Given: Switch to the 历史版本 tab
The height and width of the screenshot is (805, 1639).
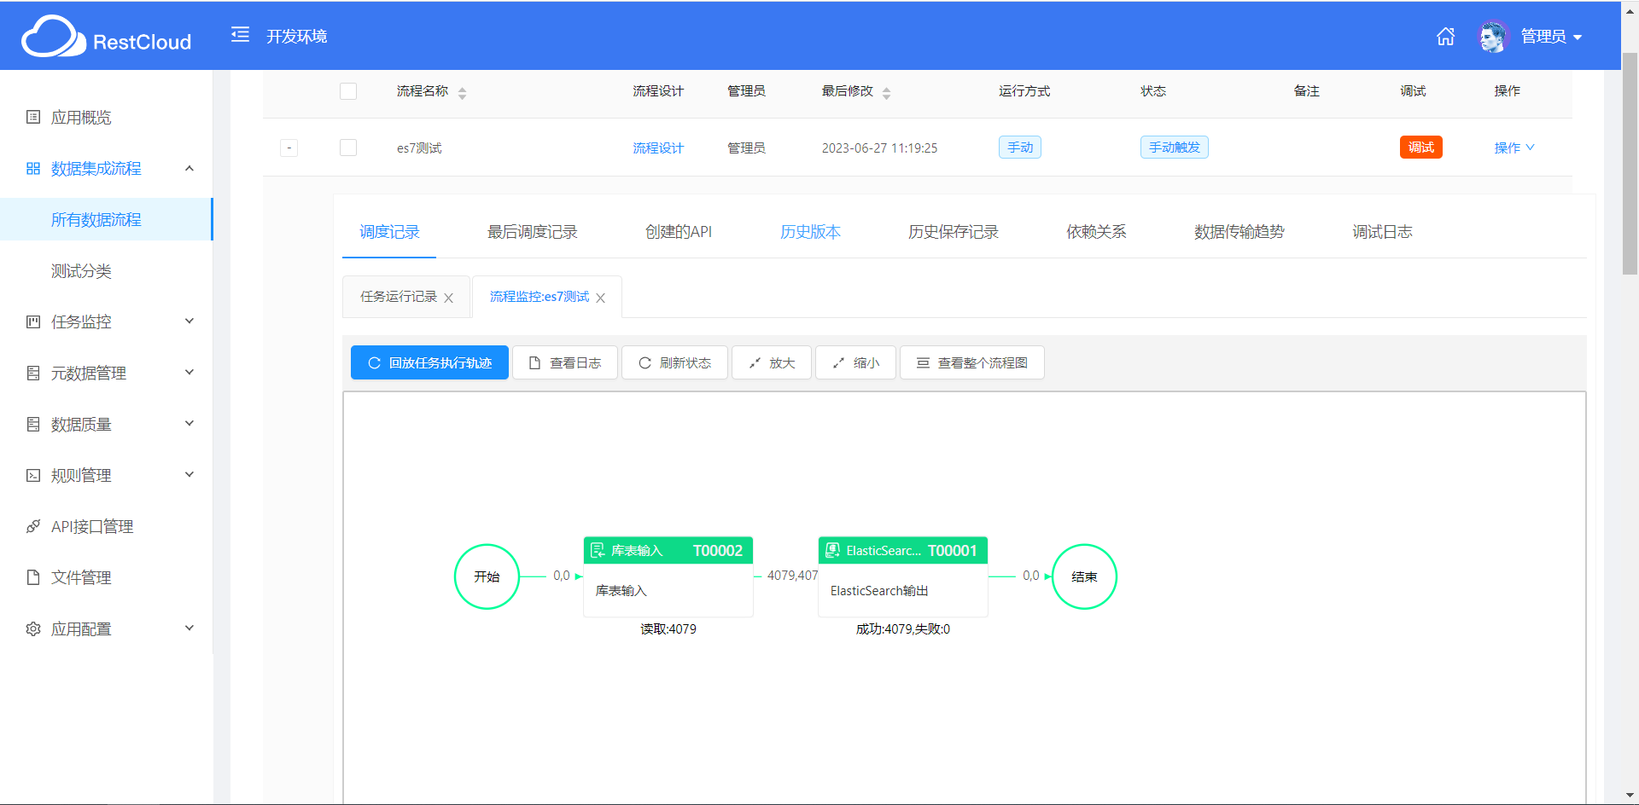Looking at the screenshot, I should click(810, 232).
